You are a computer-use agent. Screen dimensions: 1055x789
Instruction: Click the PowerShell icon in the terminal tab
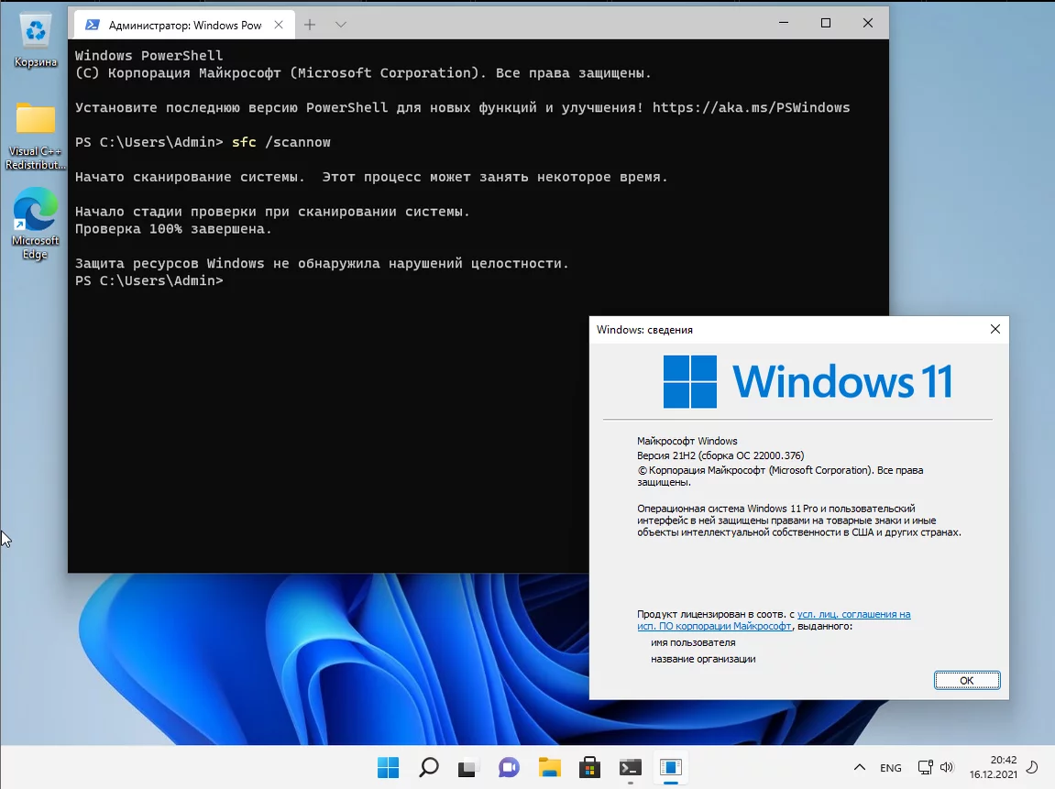[93, 25]
